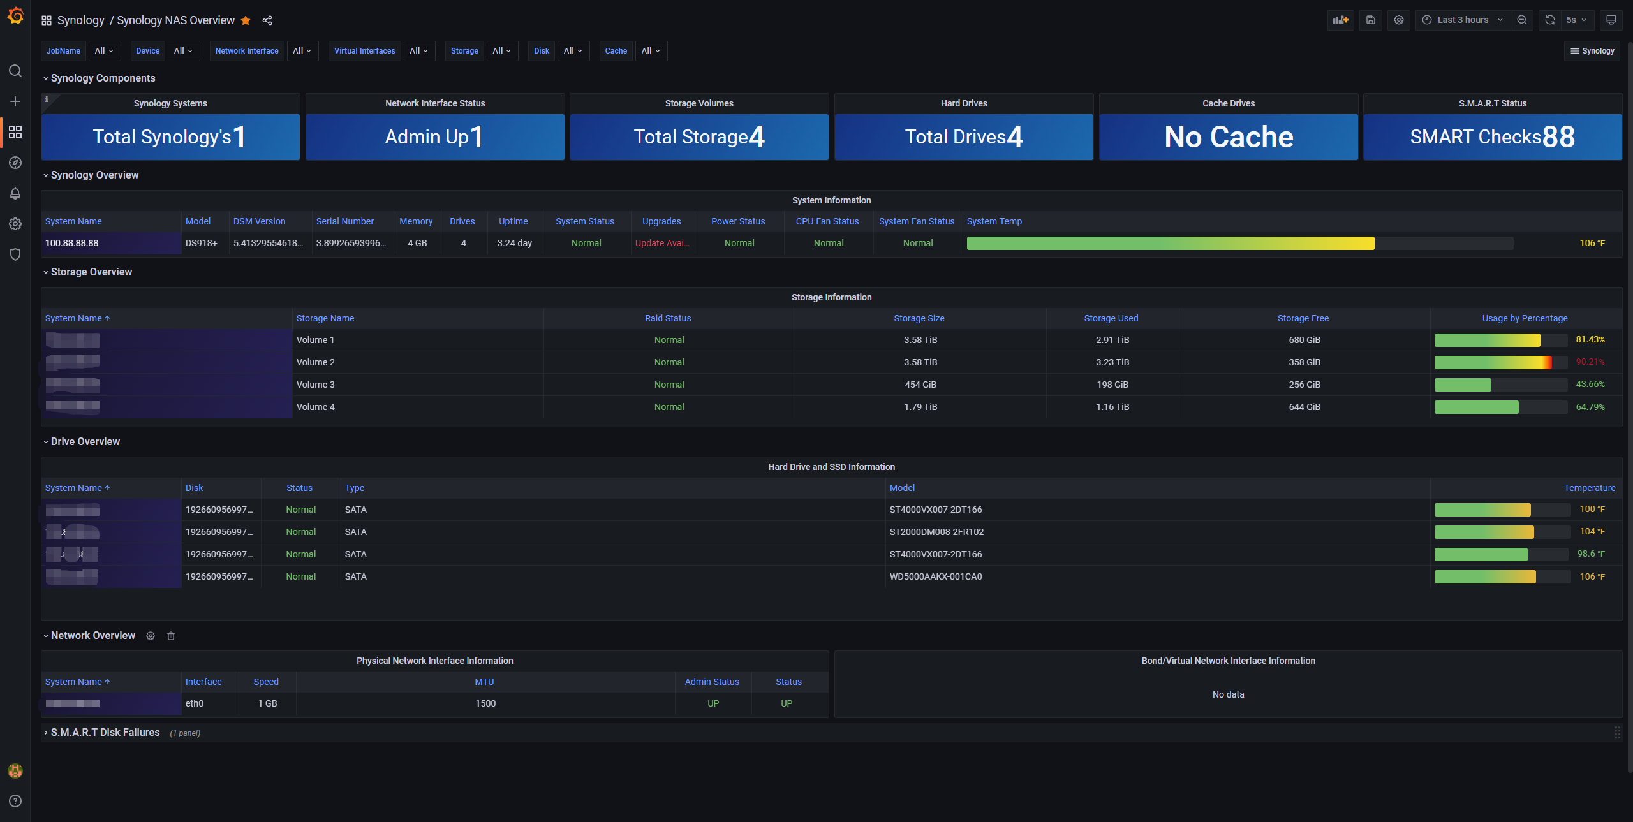1633x822 pixels.
Task: Collapse the Network Overview row
Action: tap(88, 635)
